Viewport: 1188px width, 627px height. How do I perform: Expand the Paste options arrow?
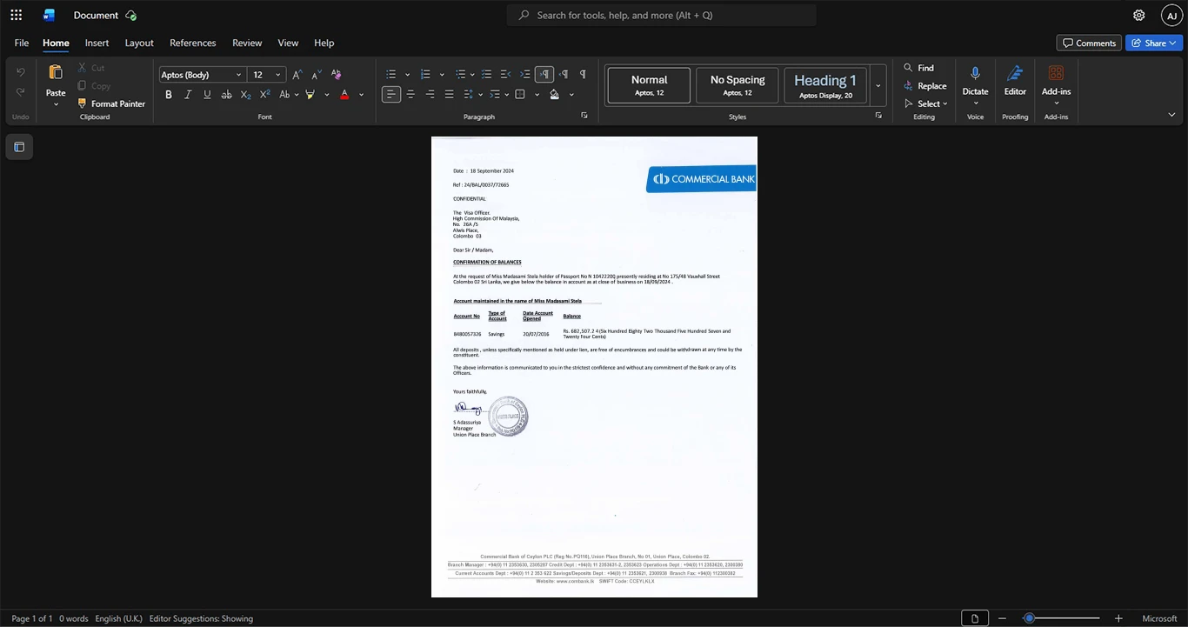(x=56, y=104)
